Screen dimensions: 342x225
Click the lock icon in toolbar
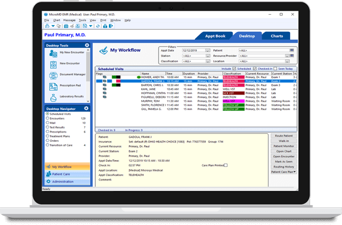(105, 26)
